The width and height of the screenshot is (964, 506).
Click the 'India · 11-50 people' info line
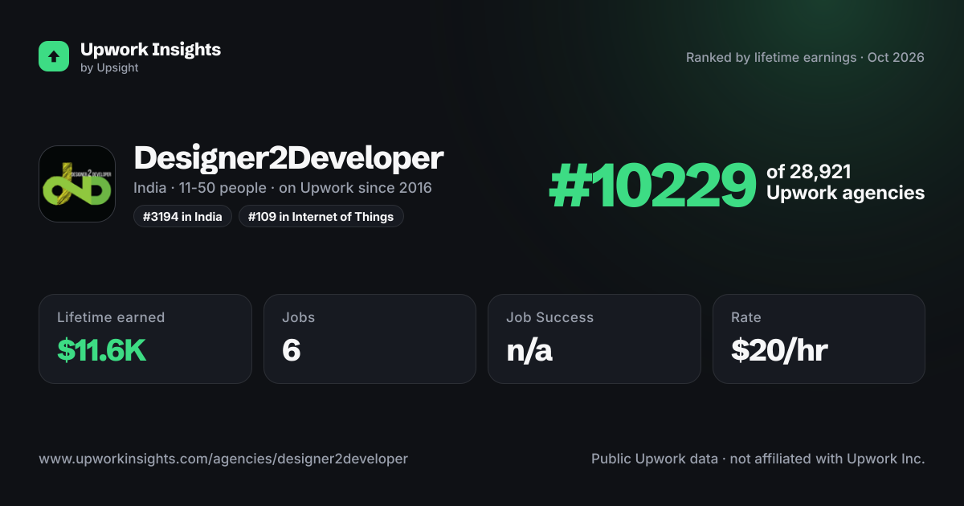point(283,188)
